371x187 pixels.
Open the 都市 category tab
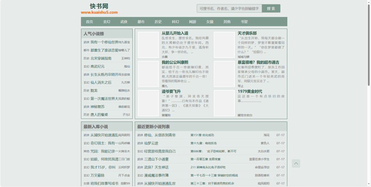pyautogui.click(x=141, y=22)
